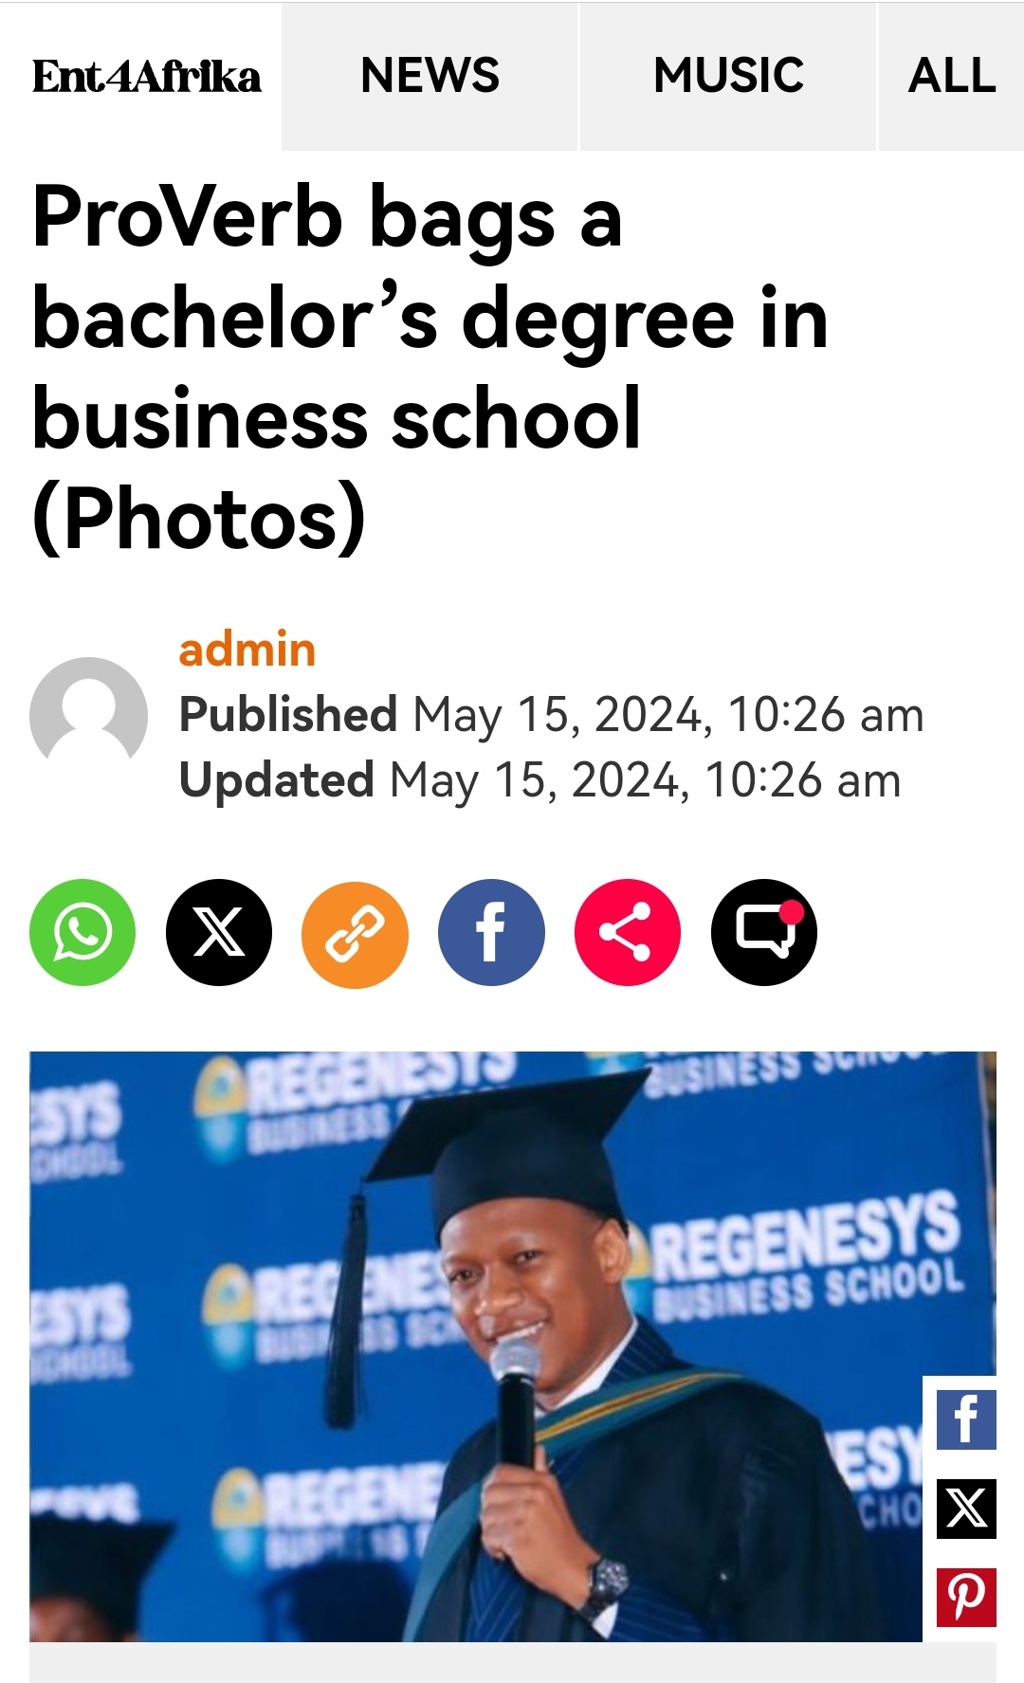The height and width of the screenshot is (1683, 1024).
Task: Click the Updated date text
Action: point(539,781)
